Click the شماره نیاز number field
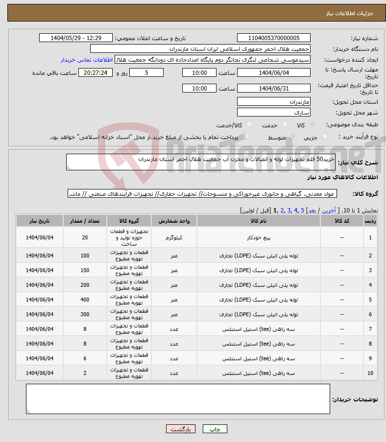 tap(274, 38)
